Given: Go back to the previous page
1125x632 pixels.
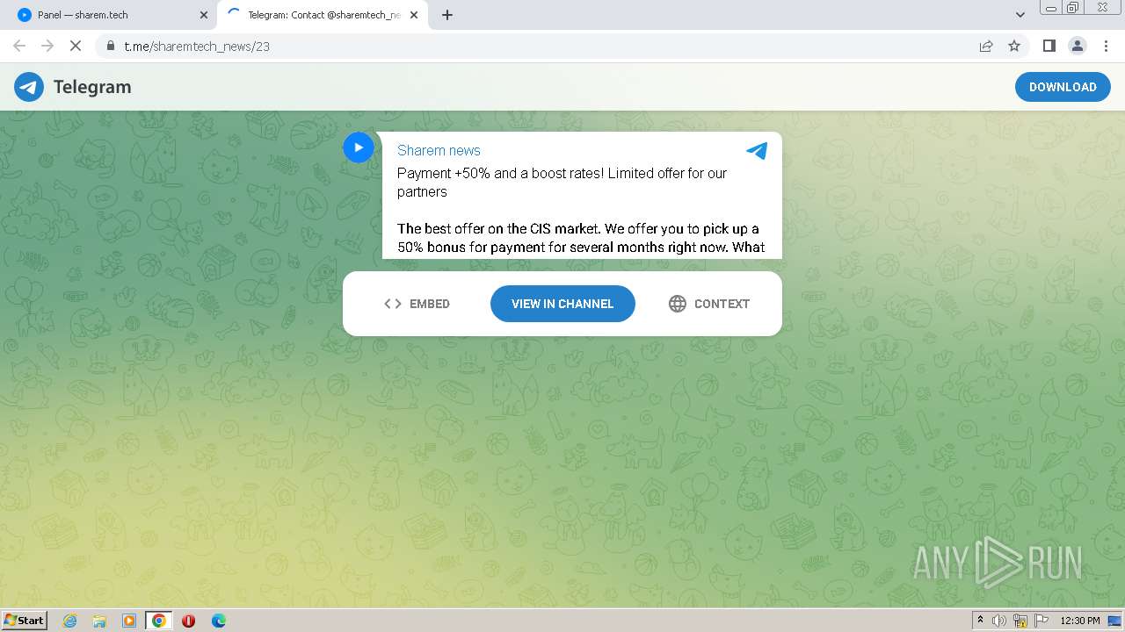Looking at the screenshot, I should [19, 46].
